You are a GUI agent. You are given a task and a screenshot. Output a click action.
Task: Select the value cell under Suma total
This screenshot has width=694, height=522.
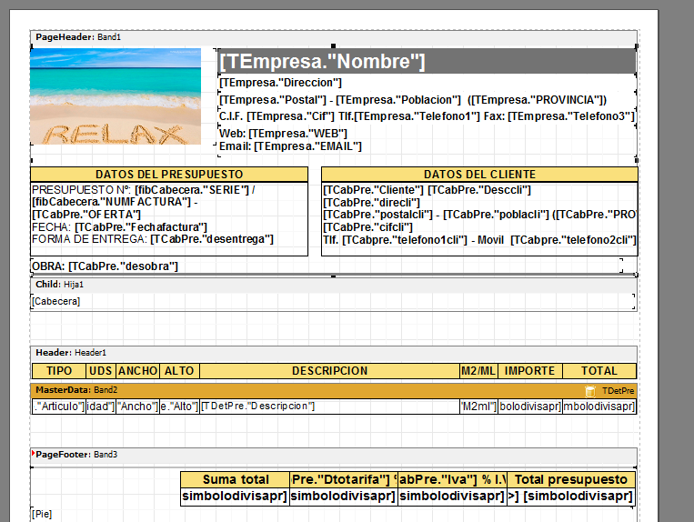[x=236, y=496]
